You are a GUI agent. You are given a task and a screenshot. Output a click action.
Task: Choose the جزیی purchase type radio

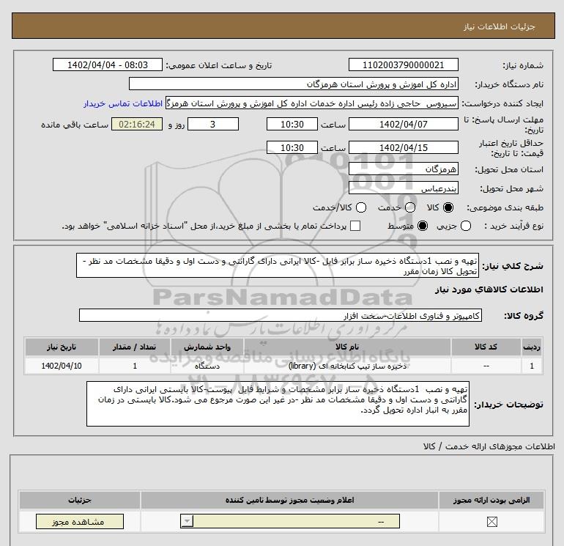(466, 226)
